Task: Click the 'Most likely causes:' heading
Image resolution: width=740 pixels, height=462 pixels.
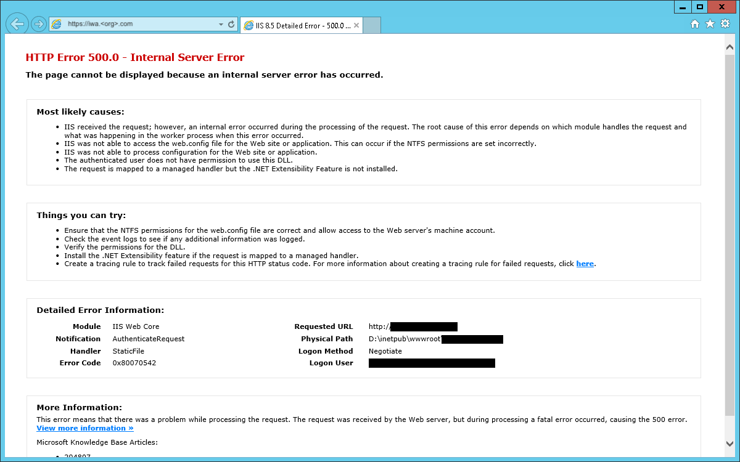Action: coord(80,111)
